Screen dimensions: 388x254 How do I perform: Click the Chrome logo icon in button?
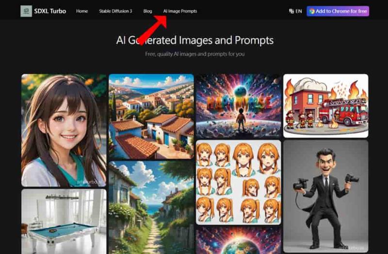(312, 11)
